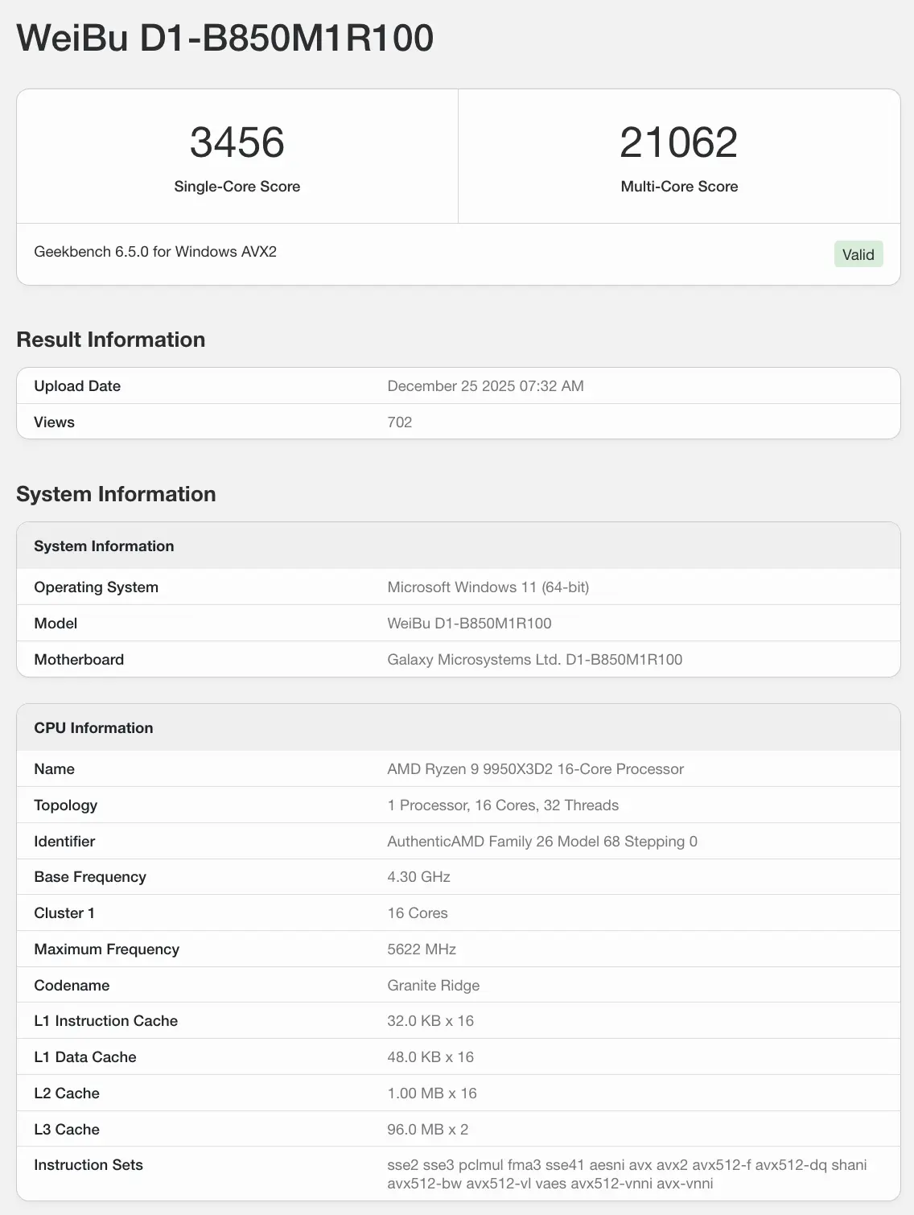
Task: Click the L3 Cache 96.0 MB value
Action: 427,1130
